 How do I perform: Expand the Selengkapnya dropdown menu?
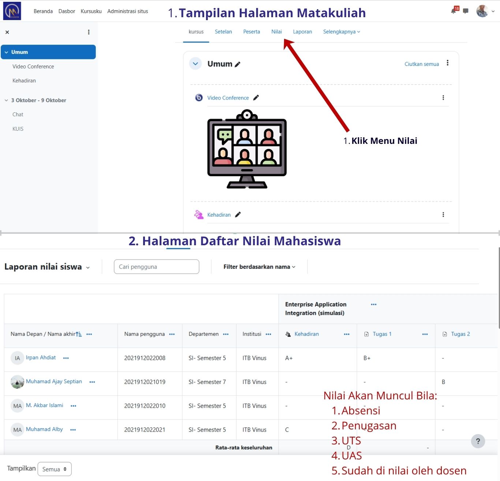tap(341, 32)
